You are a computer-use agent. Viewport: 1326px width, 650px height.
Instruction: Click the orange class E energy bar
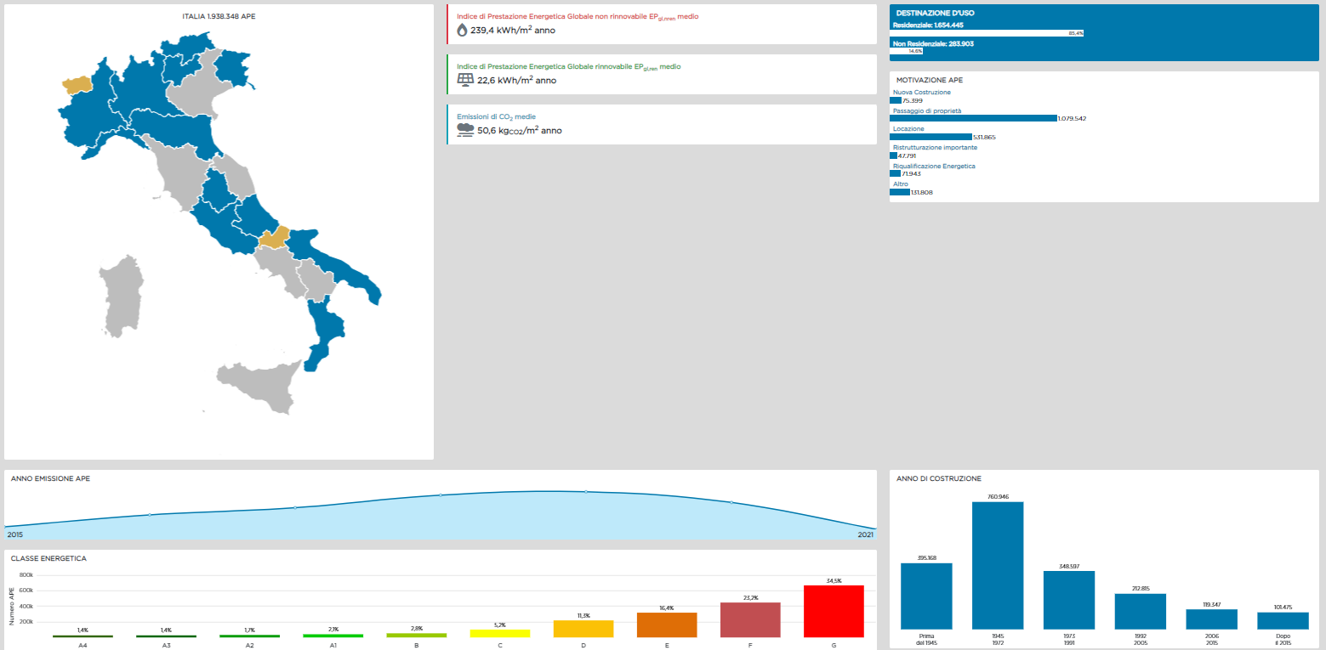[667, 625]
